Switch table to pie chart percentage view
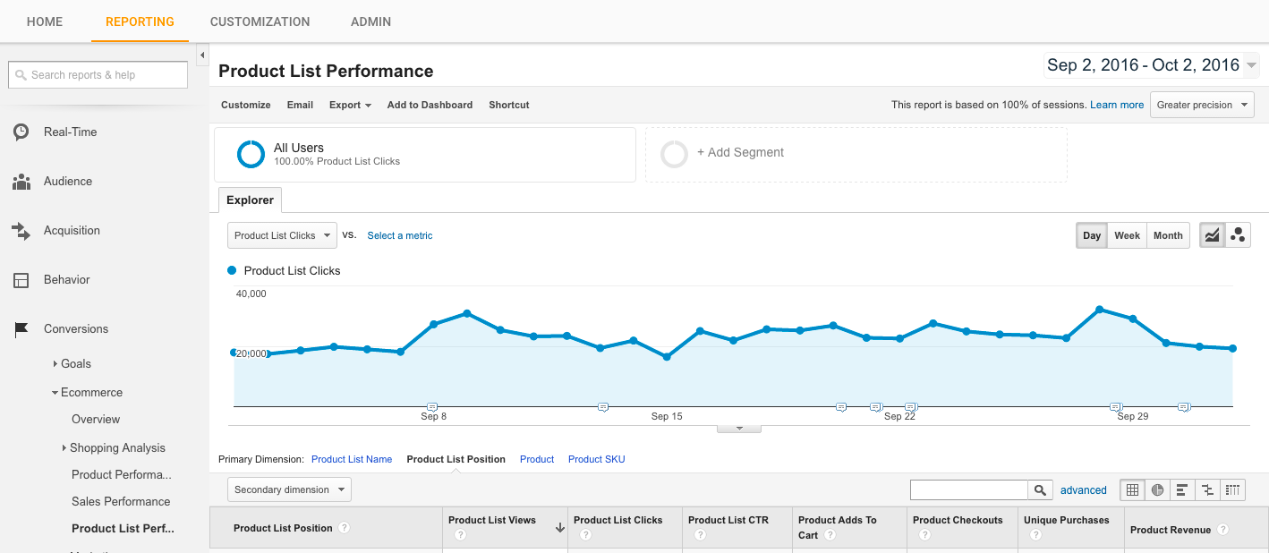Viewport: 1269px width, 553px height. coord(1158,489)
